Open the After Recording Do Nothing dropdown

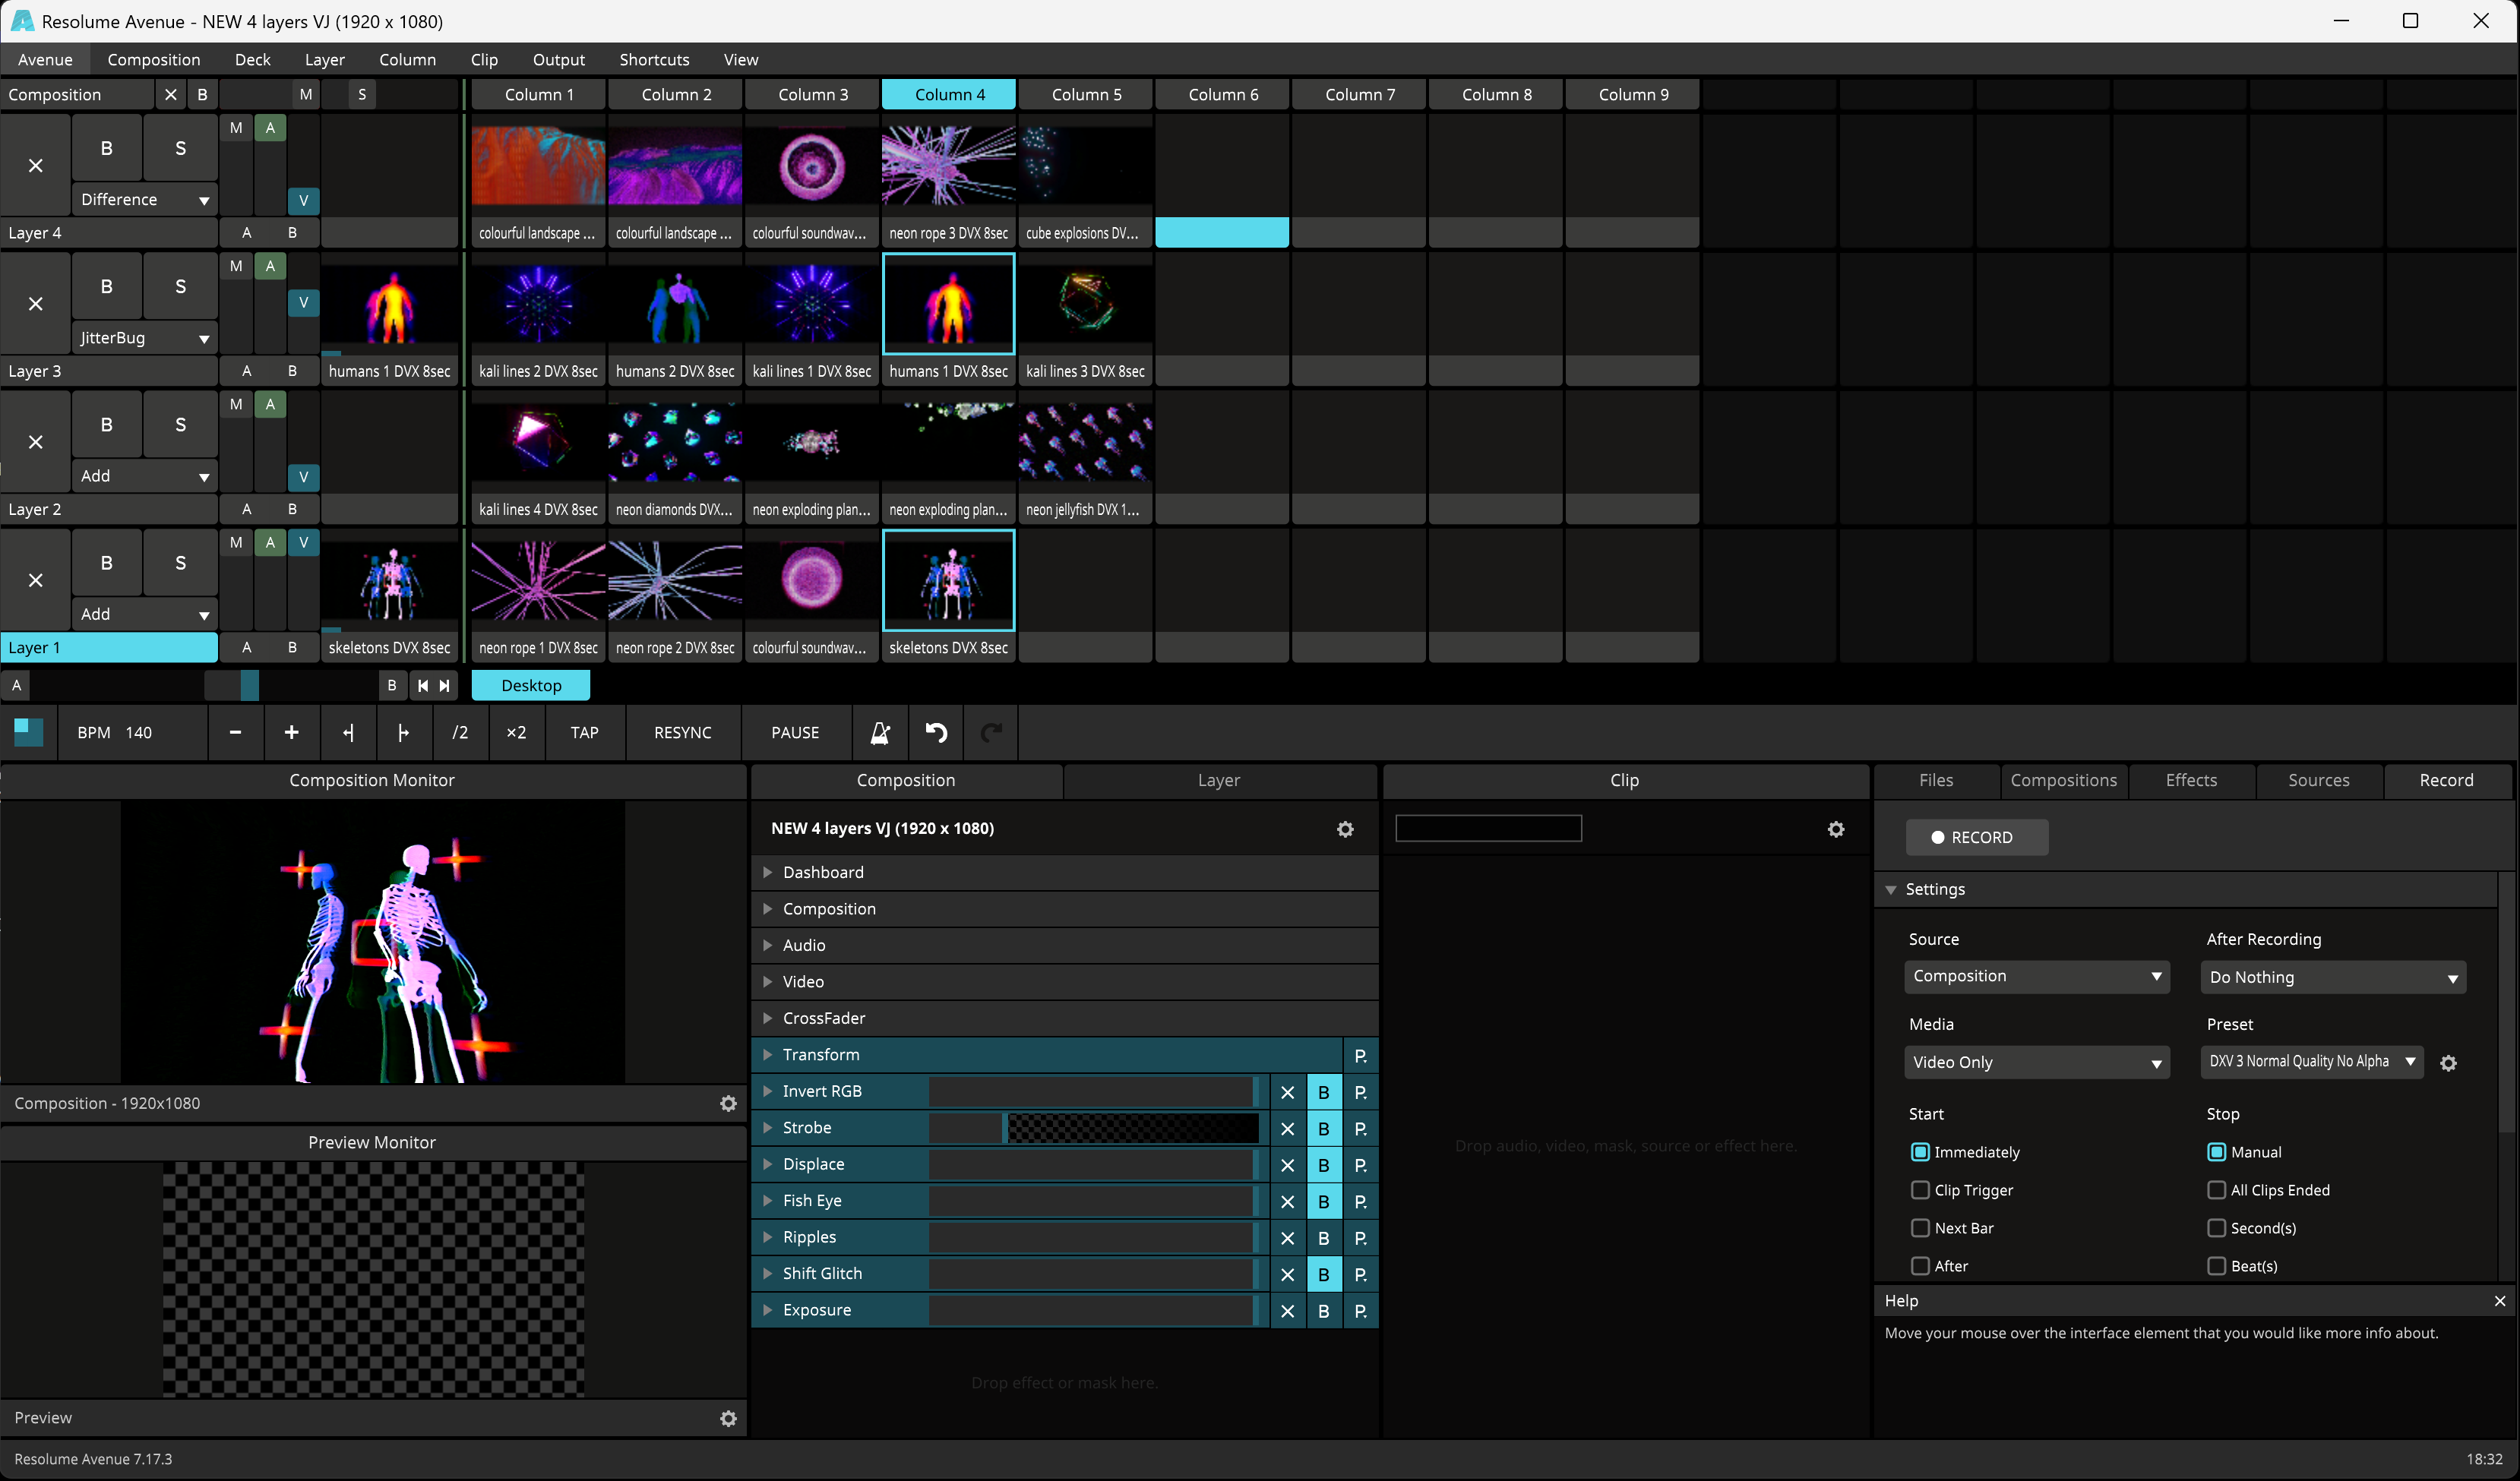coord(2332,977)
